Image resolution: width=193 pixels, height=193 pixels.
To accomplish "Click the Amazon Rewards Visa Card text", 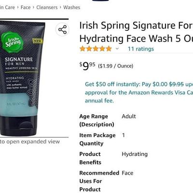I will pos(161,93).
